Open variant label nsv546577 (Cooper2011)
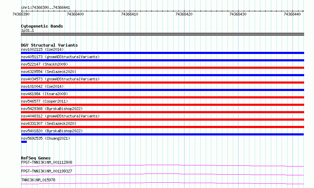 tap(44, 101)
